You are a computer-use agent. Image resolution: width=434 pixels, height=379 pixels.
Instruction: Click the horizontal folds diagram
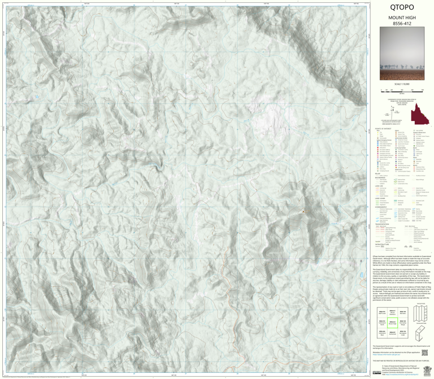click(x=421, y=313)
